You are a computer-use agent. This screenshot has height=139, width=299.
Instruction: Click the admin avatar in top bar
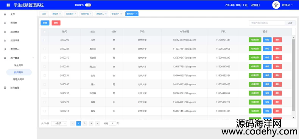(276, 5)
